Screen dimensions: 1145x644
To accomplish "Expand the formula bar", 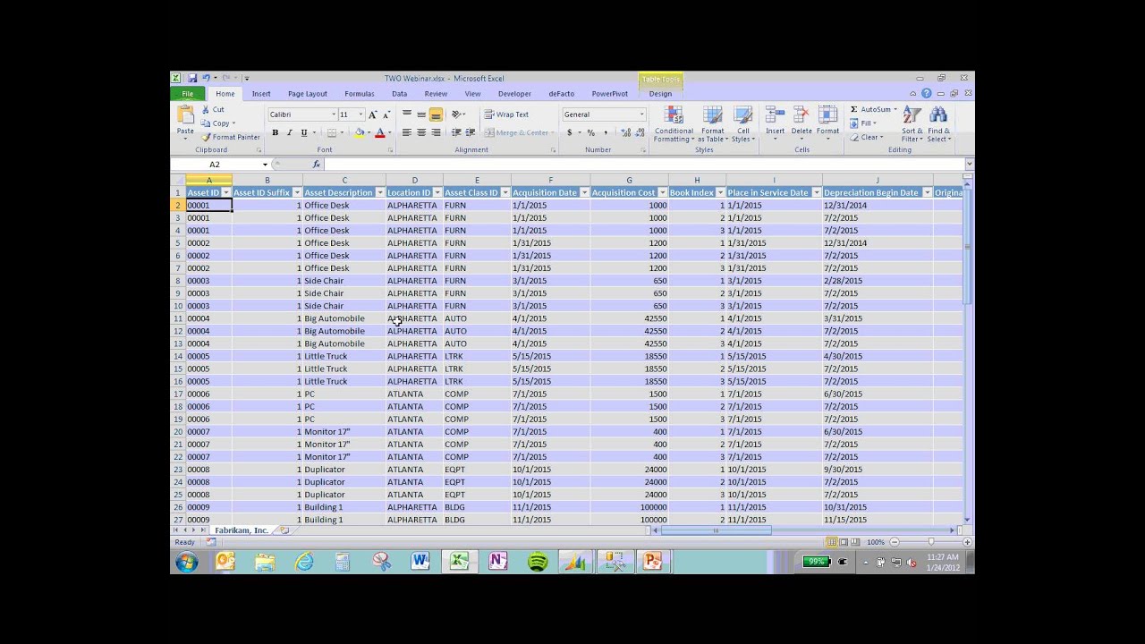I will (x=970, y=165).
